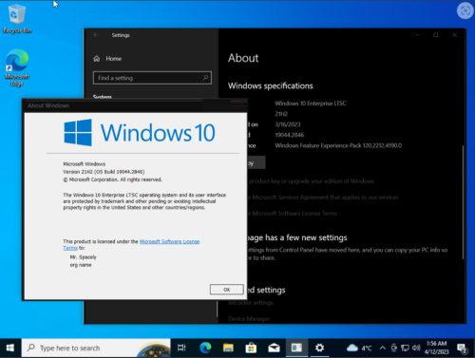Minimize the Settings window
This screenshot has width=475, height=358.
(x=417, y=35)
